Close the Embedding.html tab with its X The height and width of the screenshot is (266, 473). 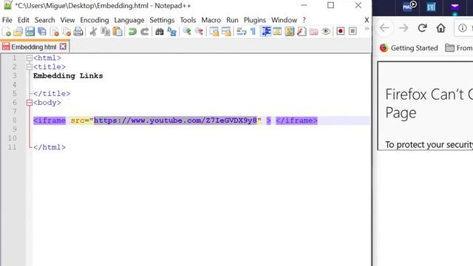click(63, 47)
